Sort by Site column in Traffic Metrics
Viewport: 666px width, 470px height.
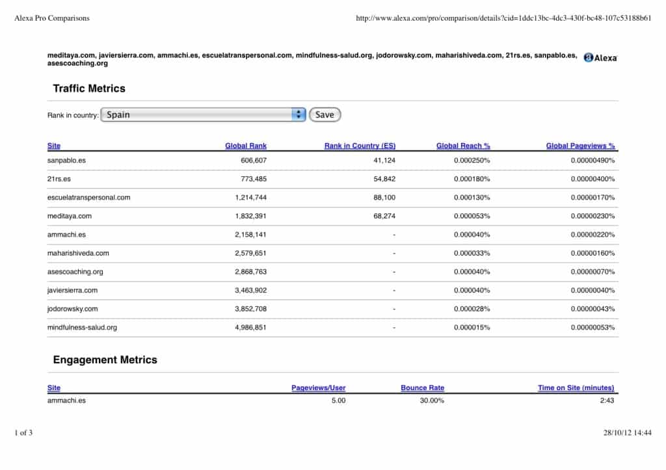(54, 146)
